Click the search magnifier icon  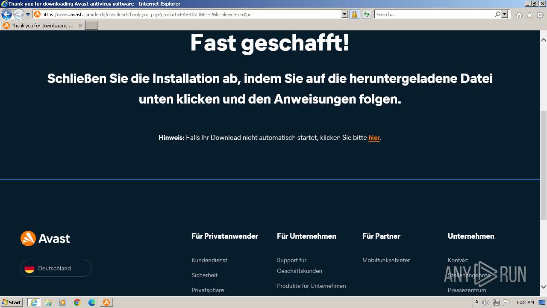(x=497, y=14)
